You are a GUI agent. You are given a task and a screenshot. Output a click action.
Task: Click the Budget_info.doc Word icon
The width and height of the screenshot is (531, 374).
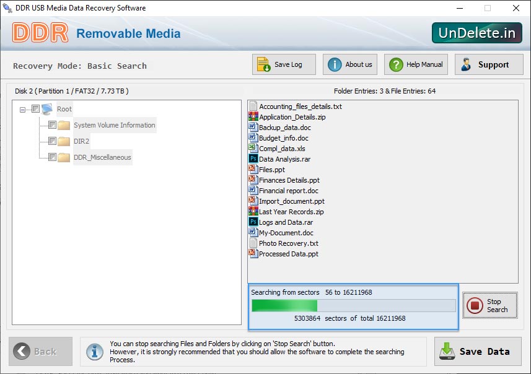click(253, 137)
